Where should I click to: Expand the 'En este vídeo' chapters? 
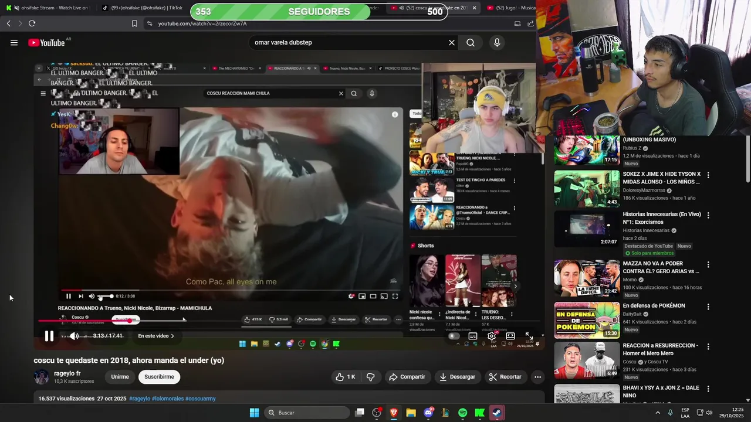click(156, 336)
